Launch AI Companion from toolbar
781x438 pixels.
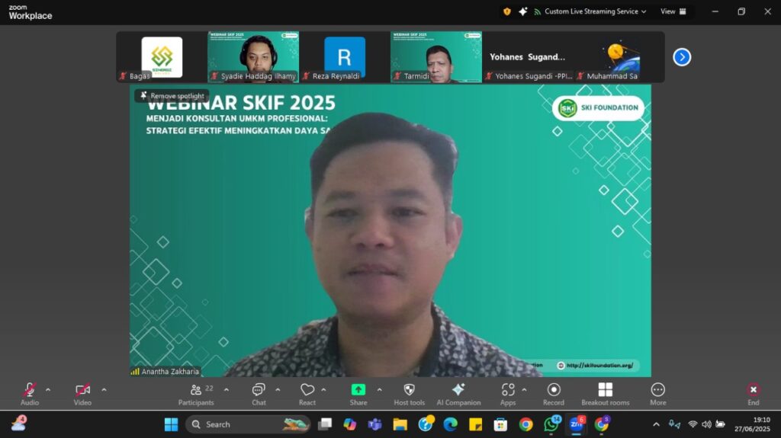(x=458, y=395)
